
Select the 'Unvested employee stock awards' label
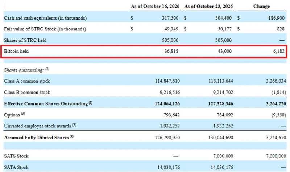click(x=38, y=126)
